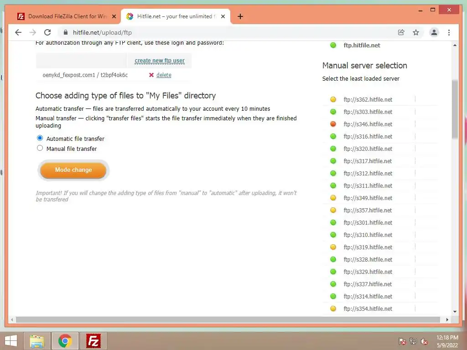Image resolution: width=467 pixels, height=350 pixels.
Task: Click the green status dot for ftp.hitfile.net
Action: (x=333, y=45)
